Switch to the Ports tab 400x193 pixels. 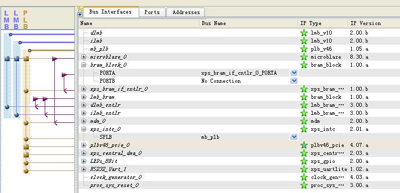pos(152,12)
